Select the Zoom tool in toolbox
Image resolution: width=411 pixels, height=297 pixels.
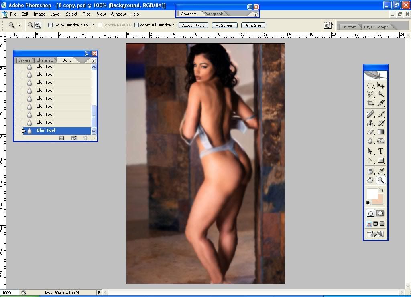pos(380,180)
